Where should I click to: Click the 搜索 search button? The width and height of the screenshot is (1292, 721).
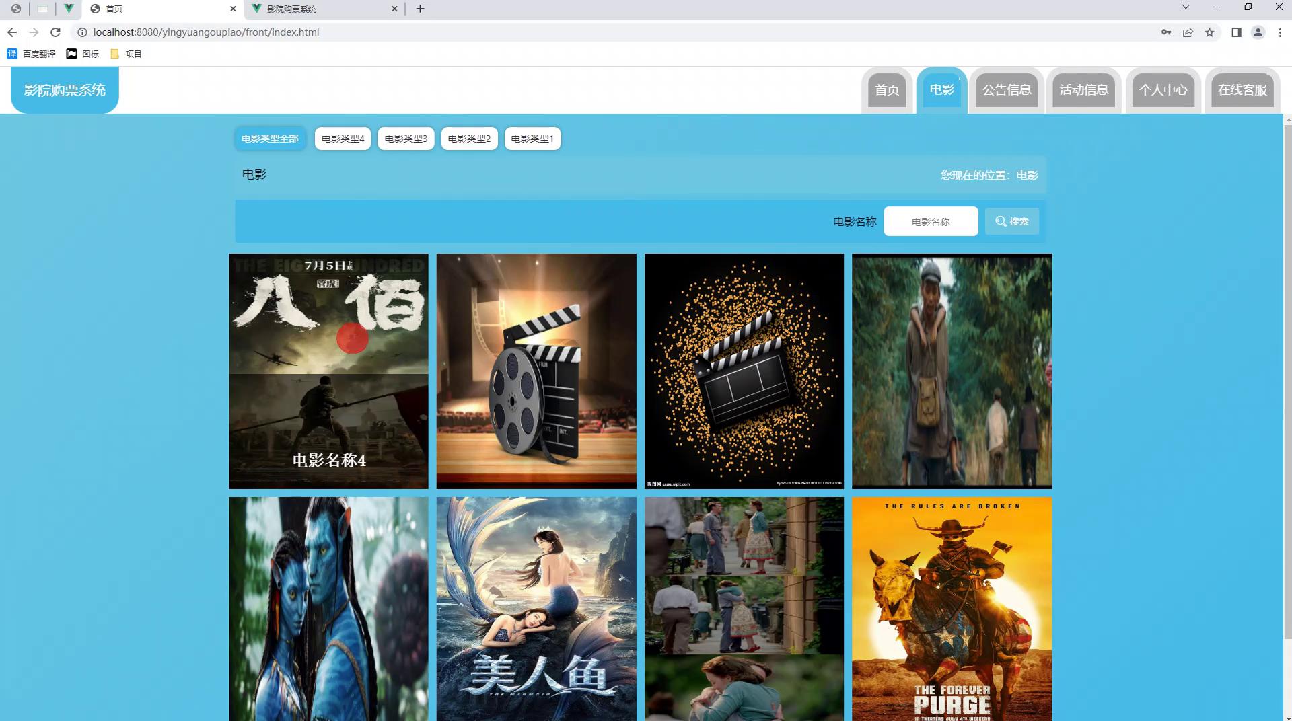pos(1012,221)
